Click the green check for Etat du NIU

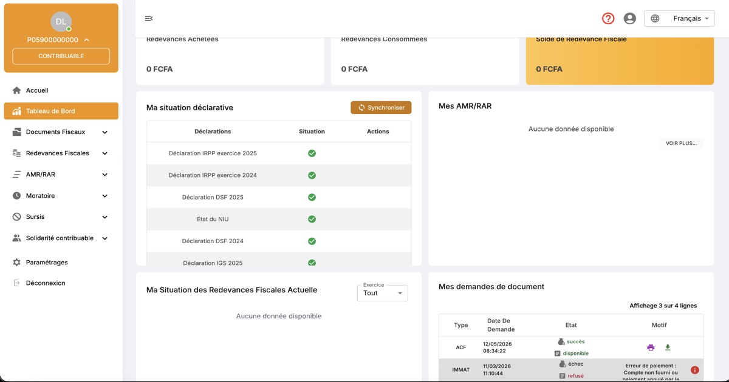click(312, 219)
